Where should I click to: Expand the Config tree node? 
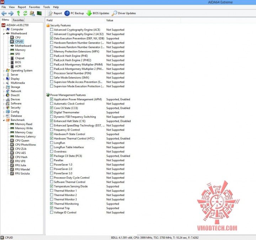point(4,112)
